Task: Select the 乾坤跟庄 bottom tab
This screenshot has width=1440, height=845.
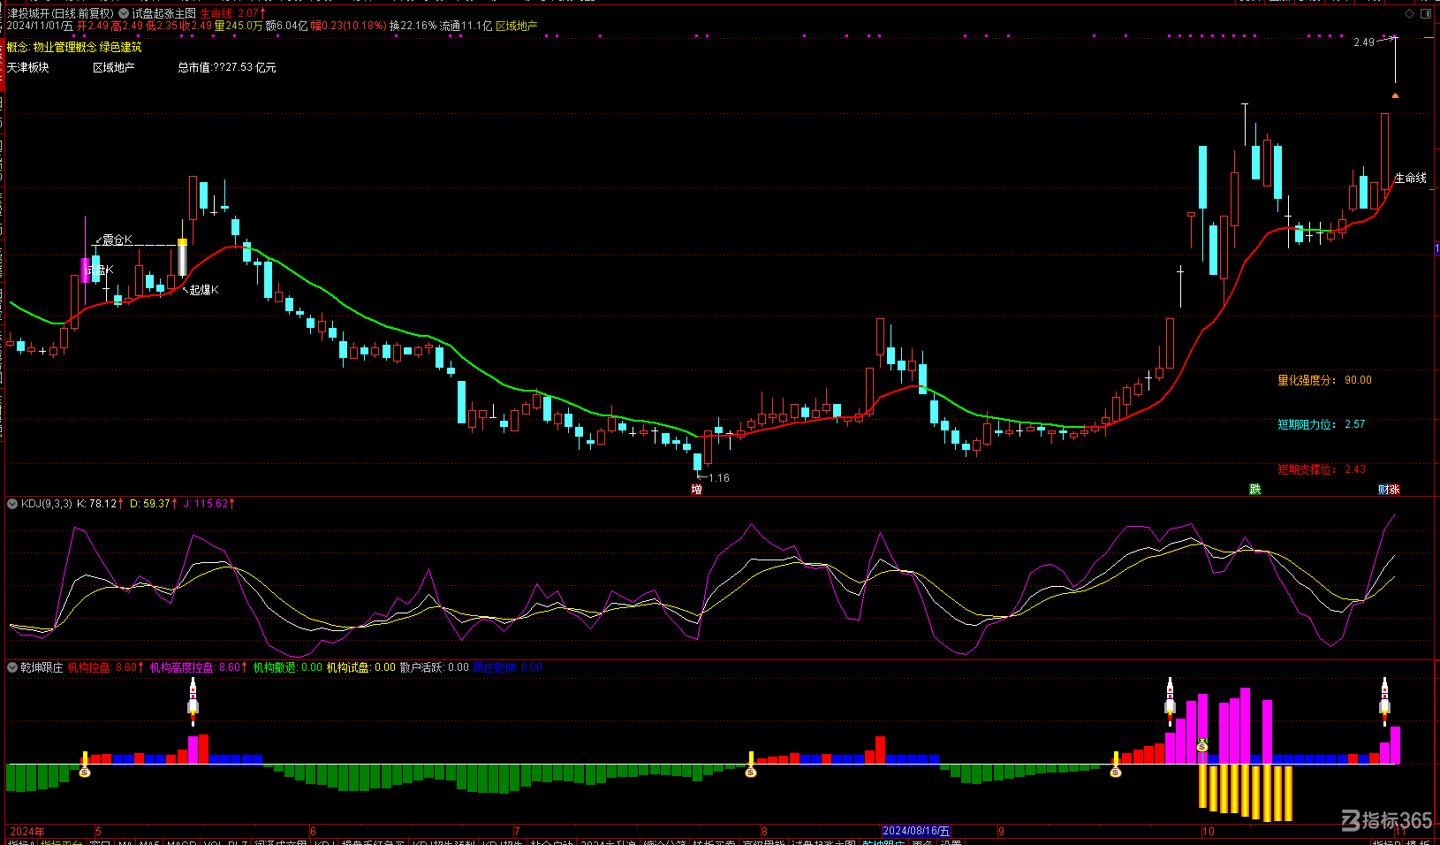Action: pyautogui.click(x=883, y=843)
